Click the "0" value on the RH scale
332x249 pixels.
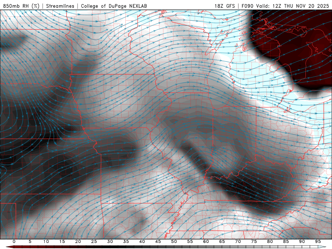(14, 242)
